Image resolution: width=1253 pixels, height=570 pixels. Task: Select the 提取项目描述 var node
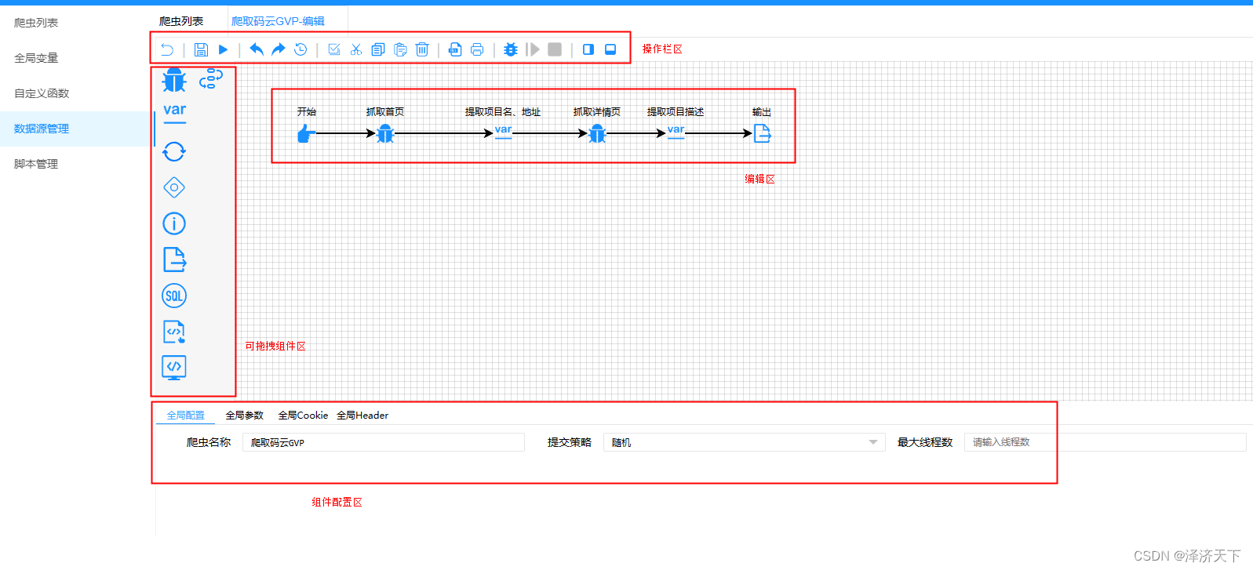(676, 132)
